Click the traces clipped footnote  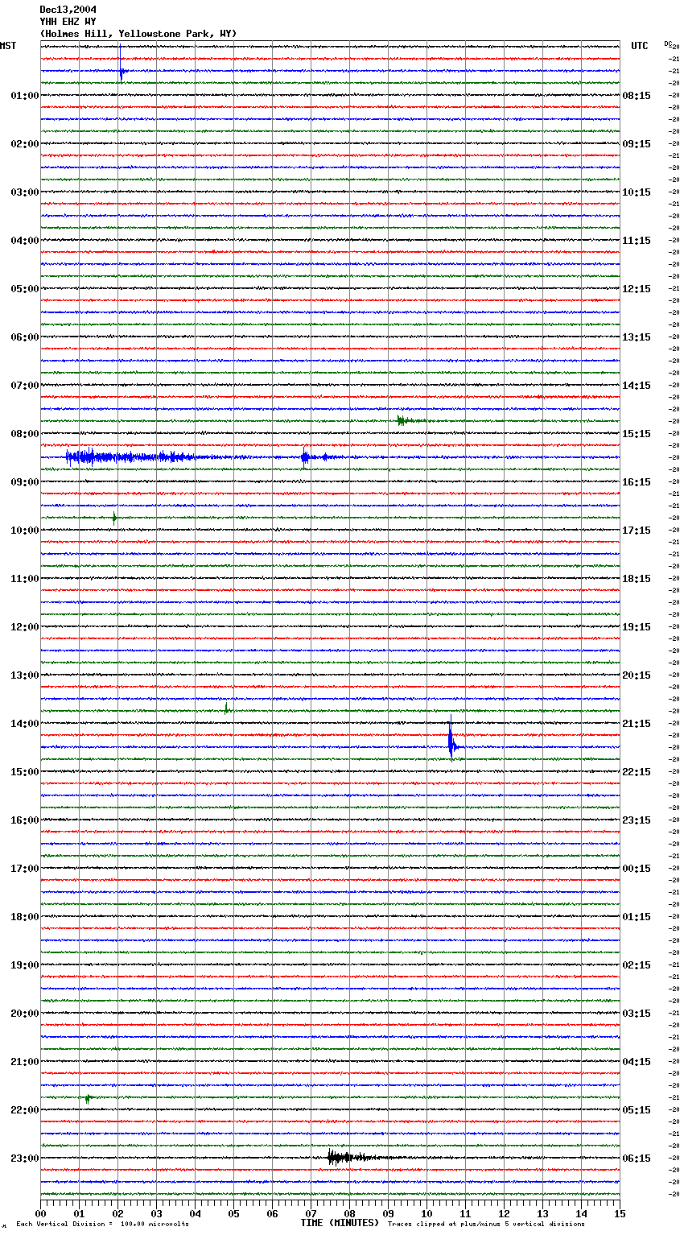(x=486, y=1224)
